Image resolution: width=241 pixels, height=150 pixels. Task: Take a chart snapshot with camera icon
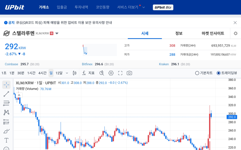[x=129, y=73]
